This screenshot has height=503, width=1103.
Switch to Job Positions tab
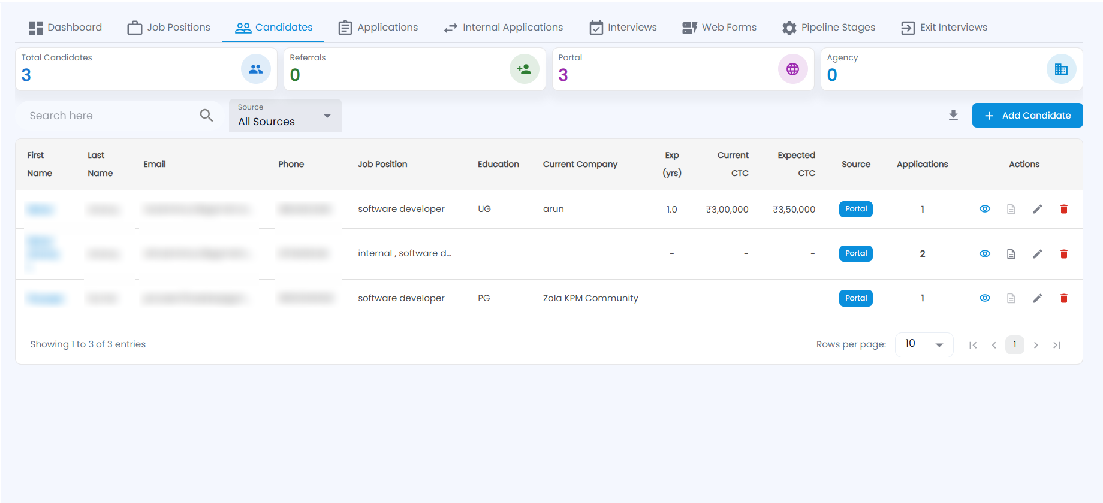[x=169, y=28]
